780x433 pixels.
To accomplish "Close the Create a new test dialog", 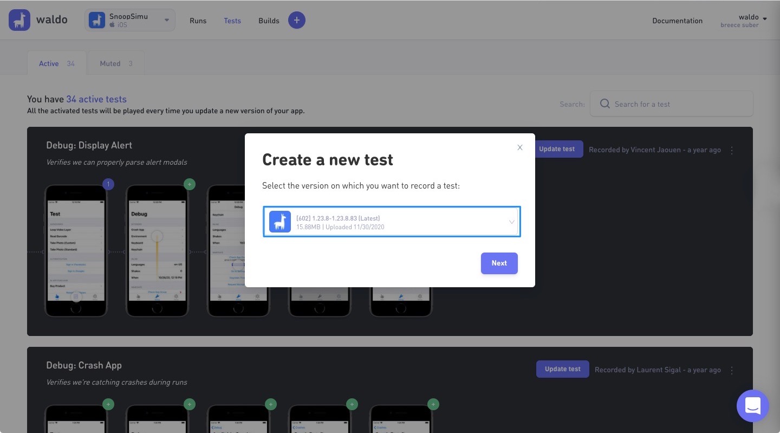I will [x=520, y=147].
